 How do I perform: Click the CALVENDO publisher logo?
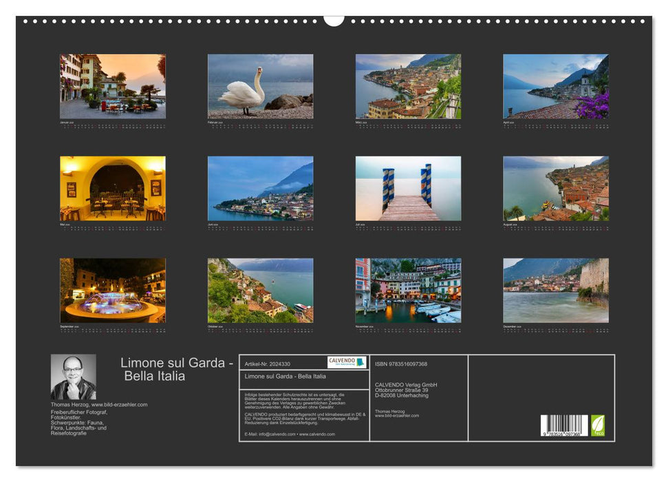pyautogui.click(x=346, y=361)
